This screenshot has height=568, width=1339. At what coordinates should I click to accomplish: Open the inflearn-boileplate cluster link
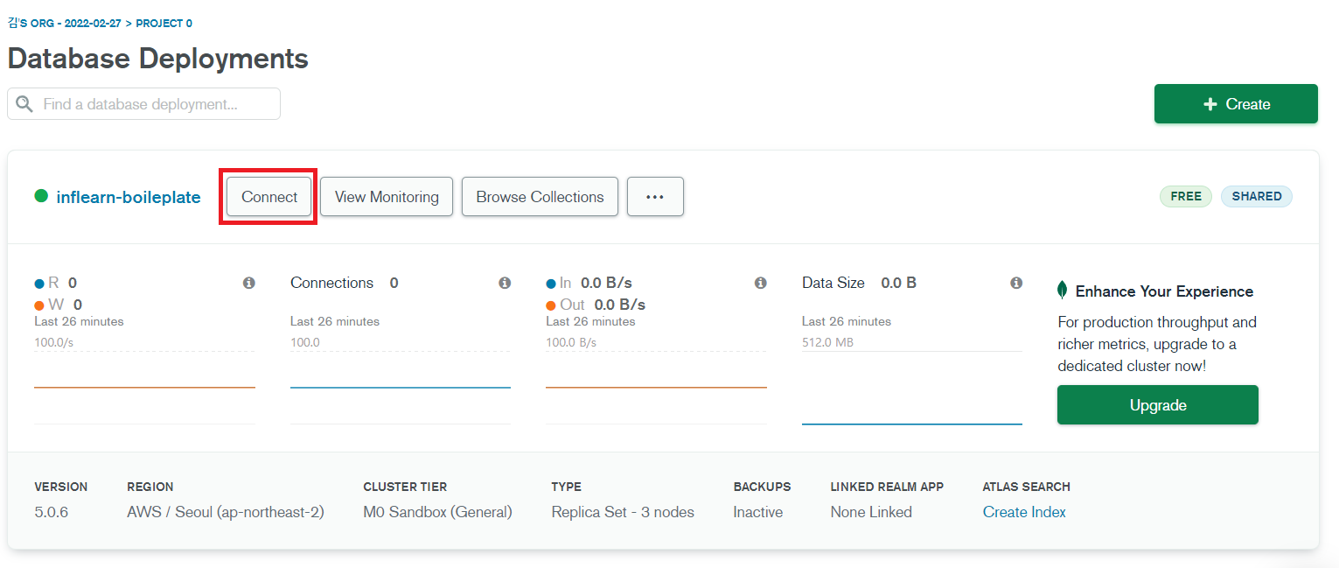129,197
